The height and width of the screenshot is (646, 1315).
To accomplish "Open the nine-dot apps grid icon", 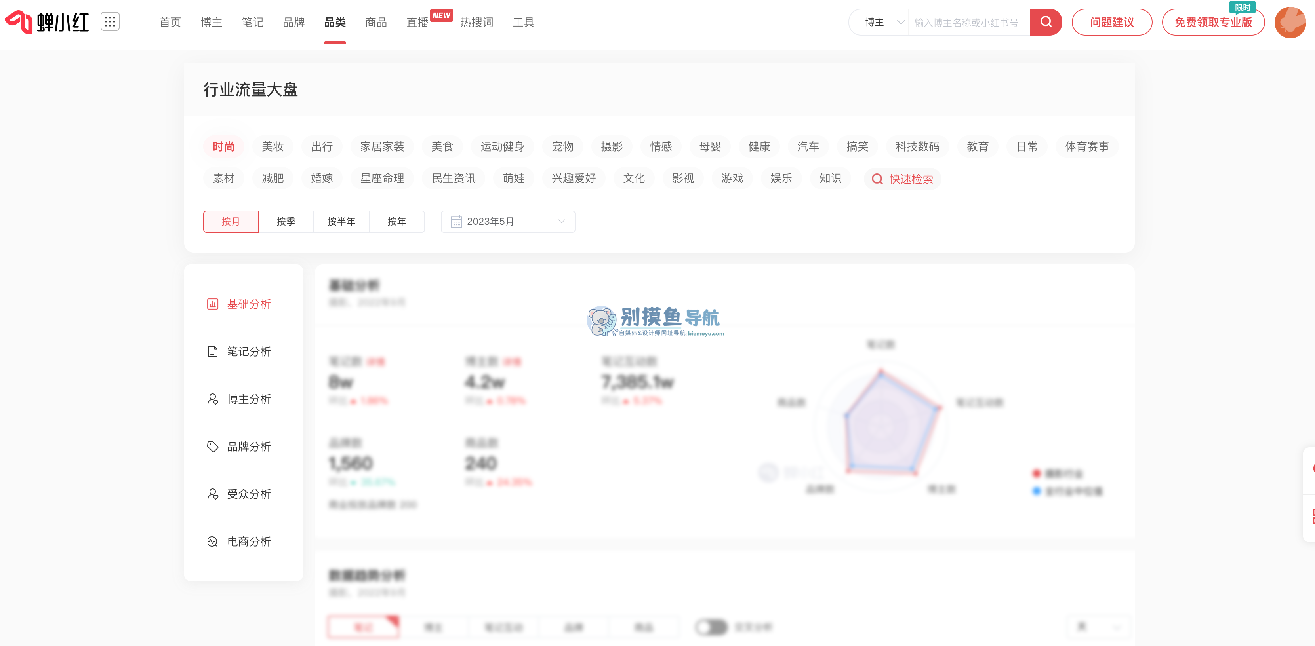I will 110,21.
